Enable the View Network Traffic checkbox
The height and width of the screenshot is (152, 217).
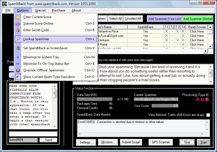pos(208,115)
